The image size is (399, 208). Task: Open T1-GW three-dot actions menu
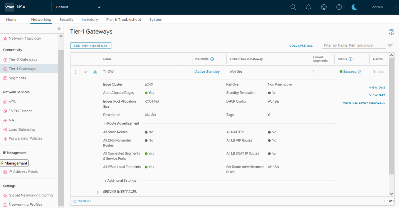(75, 72)
